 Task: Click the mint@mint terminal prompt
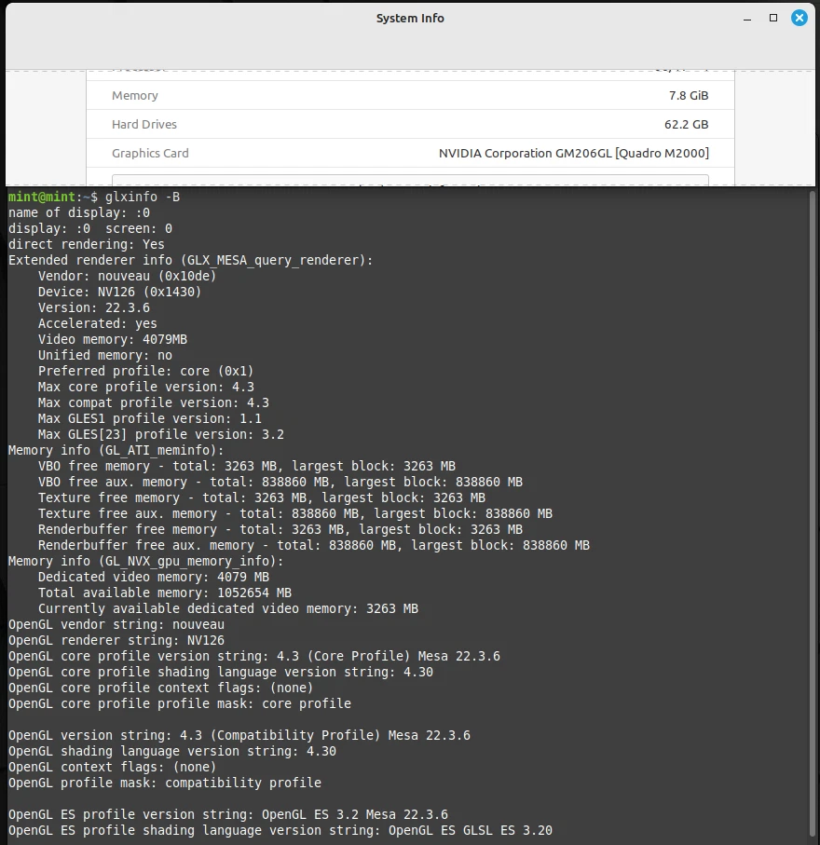pos(37,197)
